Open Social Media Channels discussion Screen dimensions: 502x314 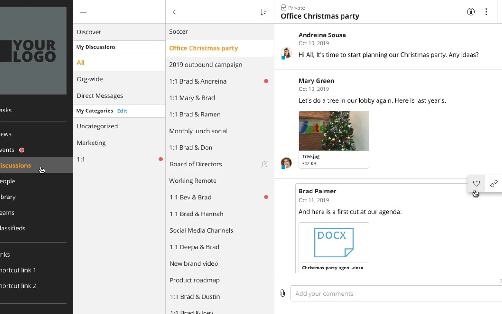point(220,230)
